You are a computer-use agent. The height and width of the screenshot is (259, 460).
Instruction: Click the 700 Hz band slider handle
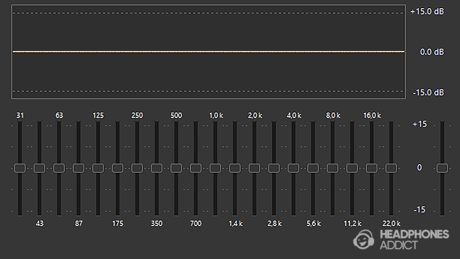[x=195, y=168]
